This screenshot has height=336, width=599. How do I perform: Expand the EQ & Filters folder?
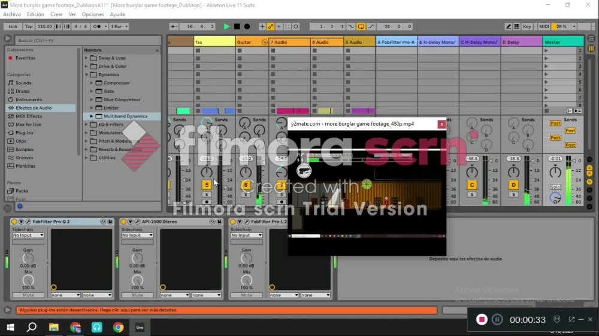point(86,125)
